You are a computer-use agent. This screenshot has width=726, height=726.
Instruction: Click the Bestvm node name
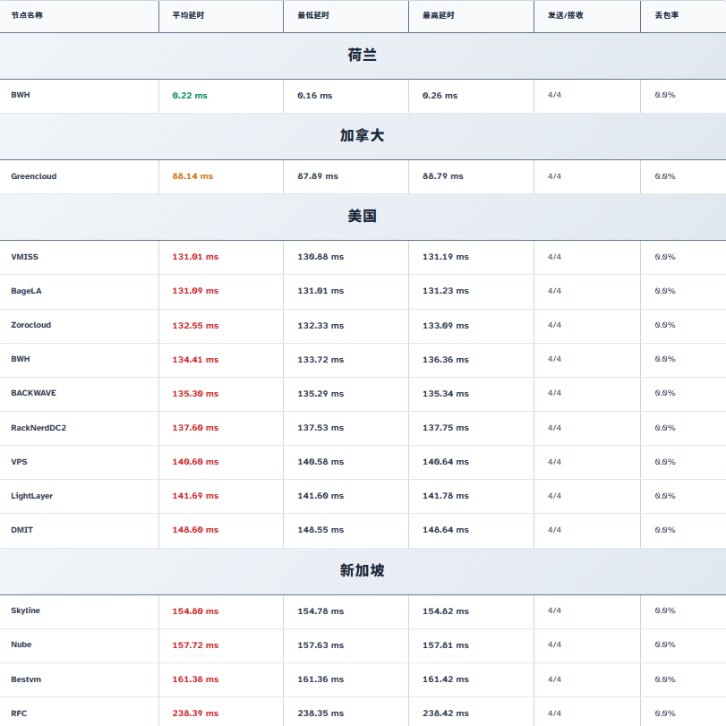pyautogui.click(x=26, y=679)
